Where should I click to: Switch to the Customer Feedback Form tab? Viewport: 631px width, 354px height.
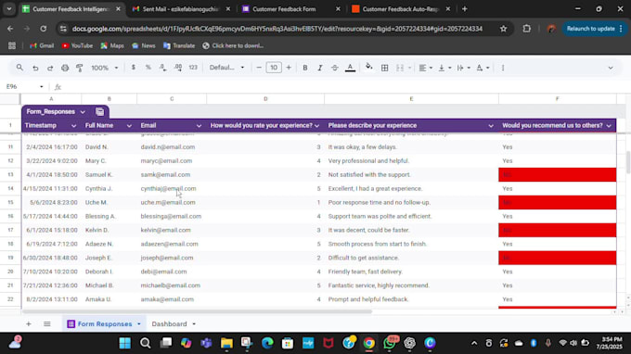pos(291,9)
